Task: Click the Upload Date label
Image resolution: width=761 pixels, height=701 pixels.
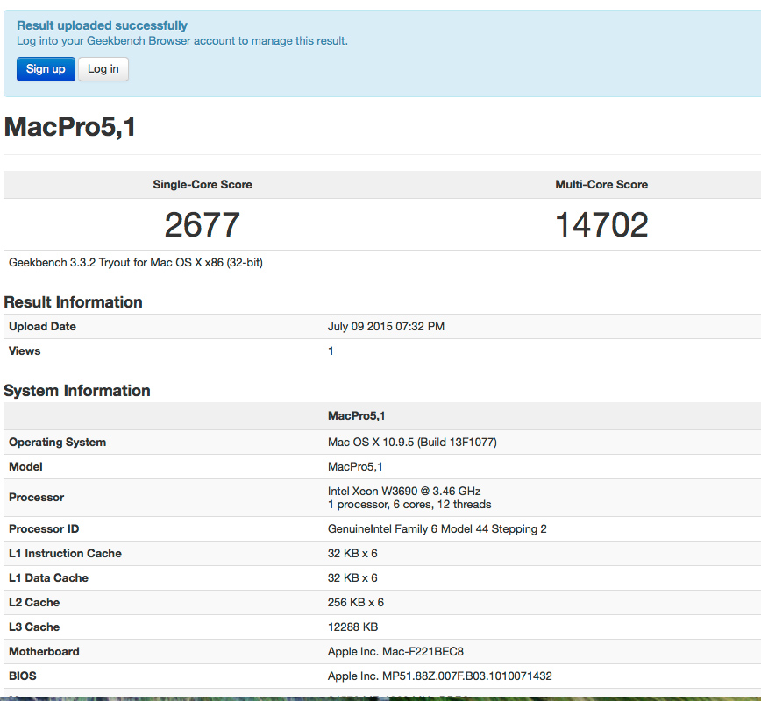Action: pyautogui.click(x=42, y=327)
